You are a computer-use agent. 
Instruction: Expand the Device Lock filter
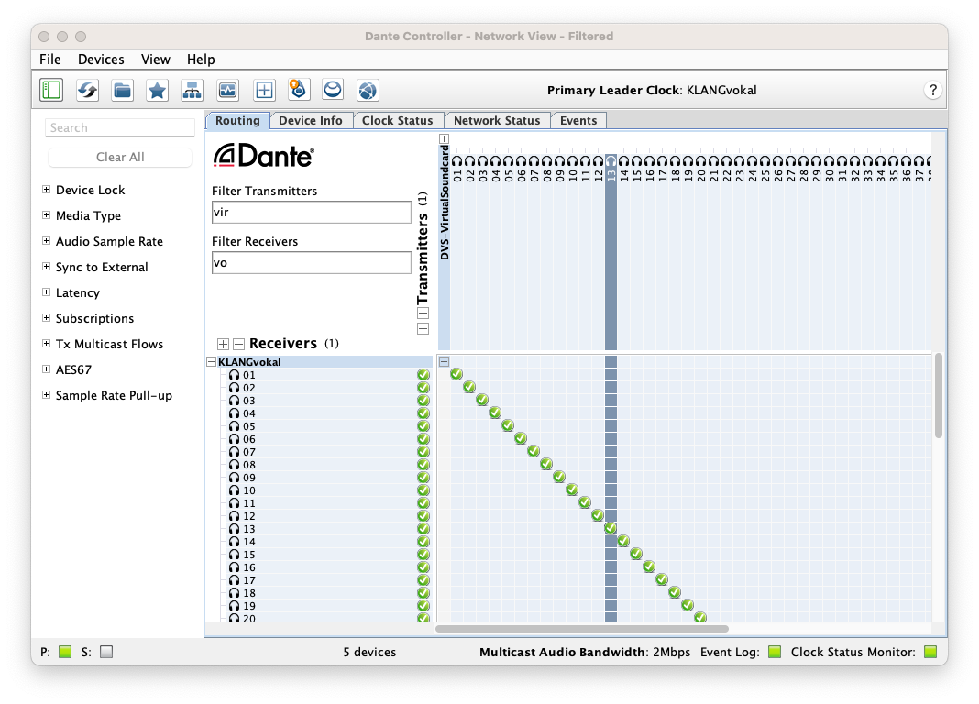(46, 189)
